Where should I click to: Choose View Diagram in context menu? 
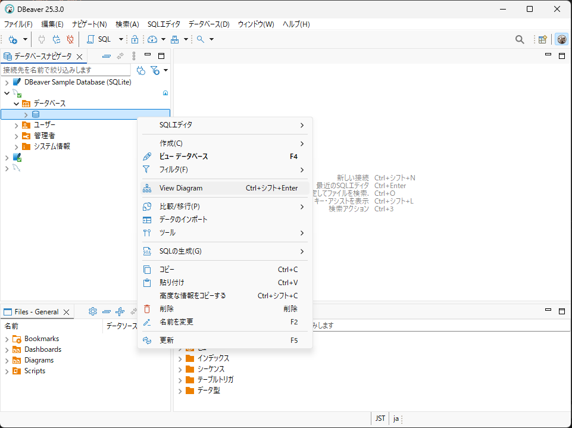225,188
